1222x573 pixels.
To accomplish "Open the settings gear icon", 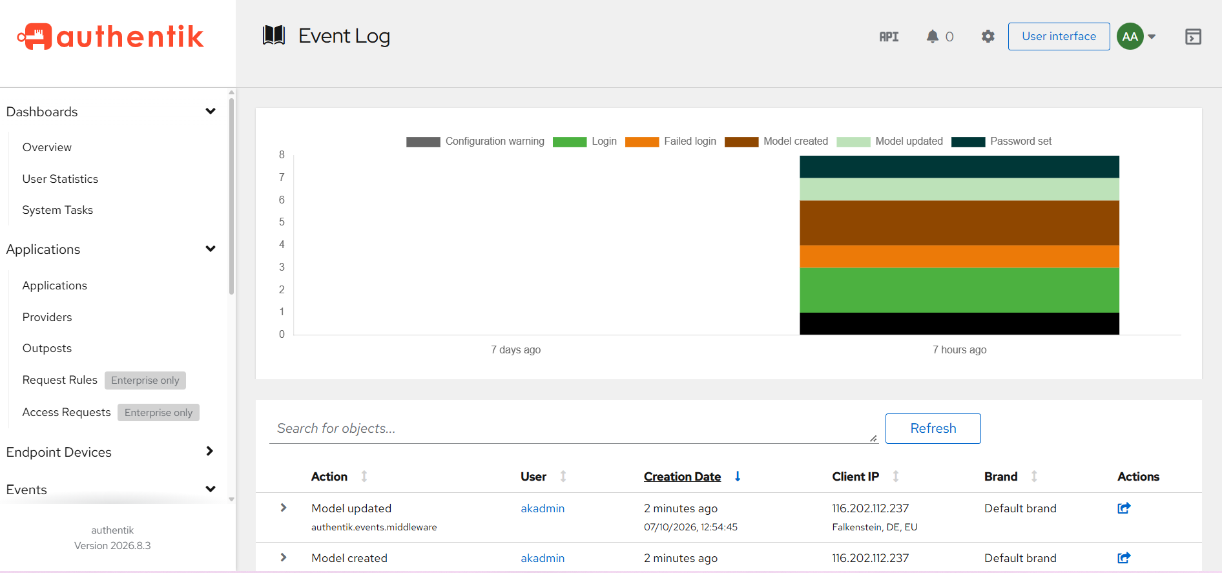I will (988, 37).
